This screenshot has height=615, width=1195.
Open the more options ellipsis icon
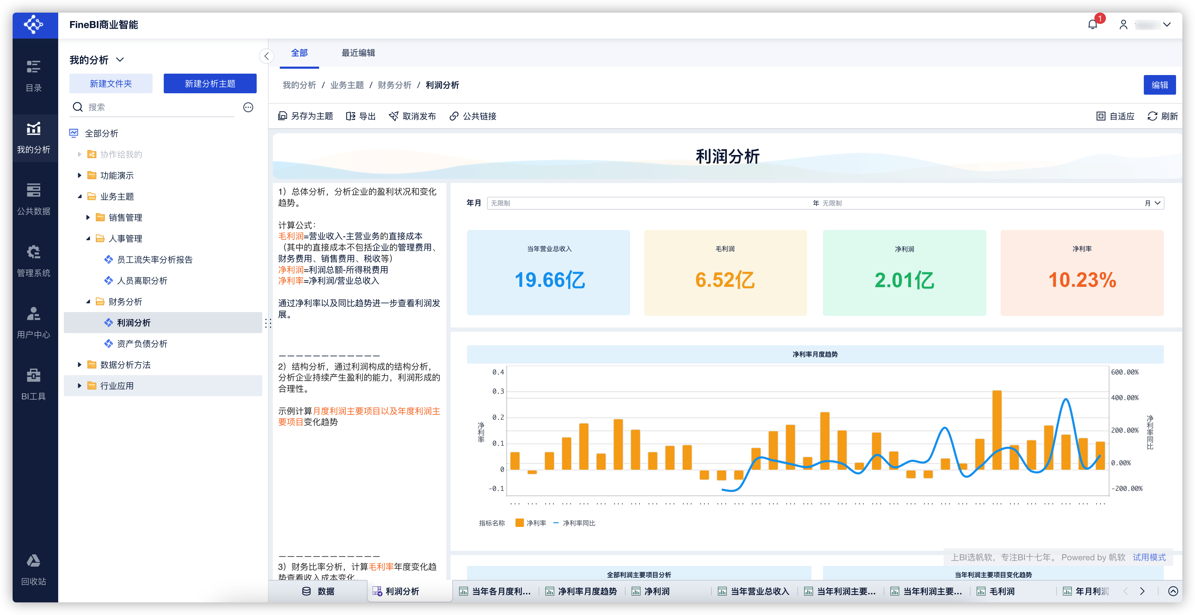click(248, 108)
